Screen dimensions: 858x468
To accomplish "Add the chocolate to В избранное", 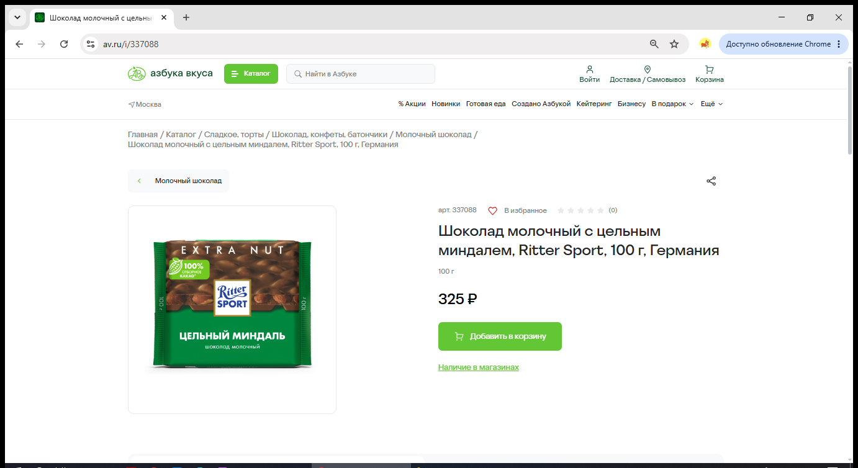I will pyautogui.click(x=517, y=210).
